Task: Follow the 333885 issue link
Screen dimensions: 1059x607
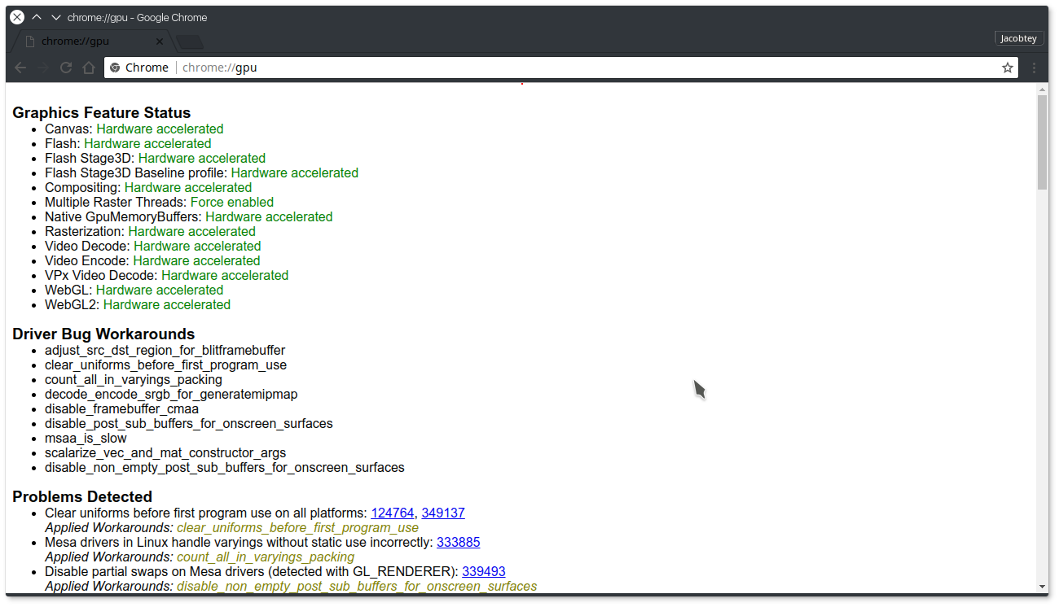Action: [x=458, y=542]
